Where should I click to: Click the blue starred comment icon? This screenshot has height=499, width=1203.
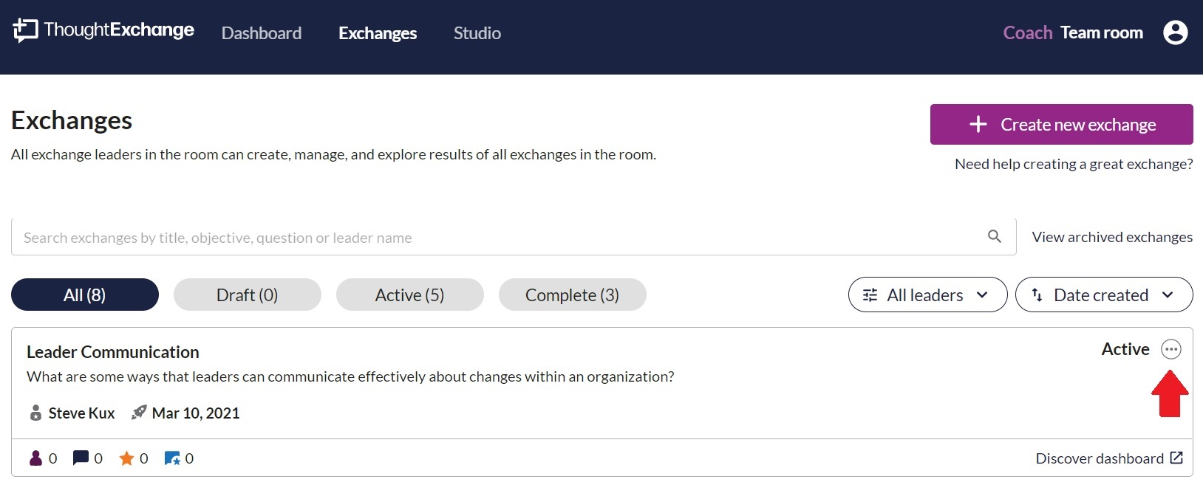tap(172, 458)
